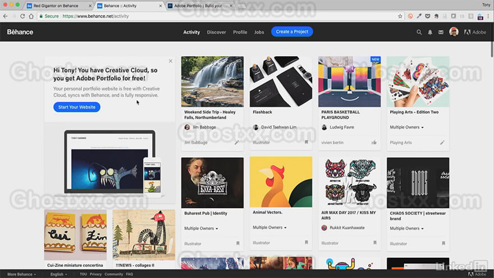494x278 pixels.
Task: Open the user profile avatar
Action: coord(454,32)
